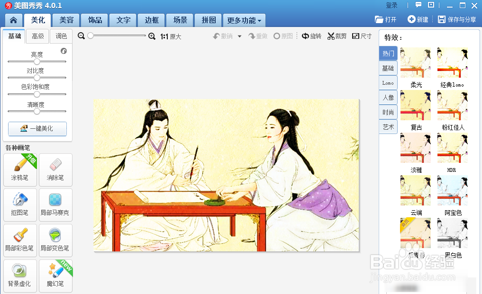The width and height of the screenshot is (482, 294).
Task: Select the 热门 effects category
Action: point(388,53)
